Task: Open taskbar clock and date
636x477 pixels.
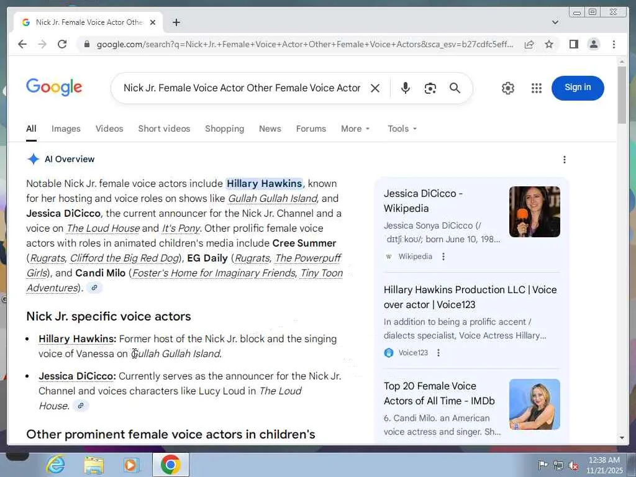Action: click(x=604, y=465)
